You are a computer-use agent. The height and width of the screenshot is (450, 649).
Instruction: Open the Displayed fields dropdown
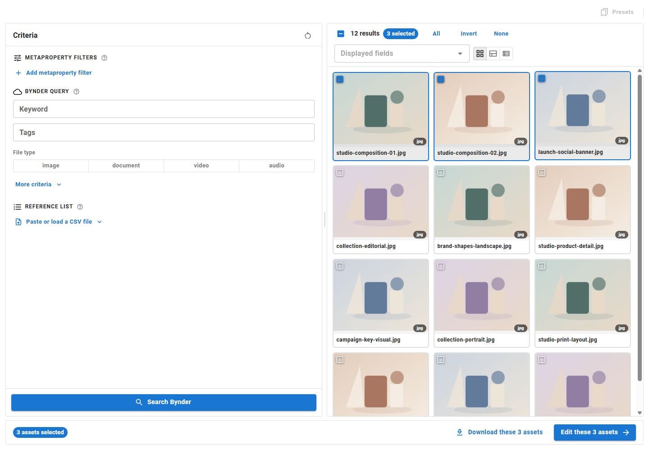point(402,54)
